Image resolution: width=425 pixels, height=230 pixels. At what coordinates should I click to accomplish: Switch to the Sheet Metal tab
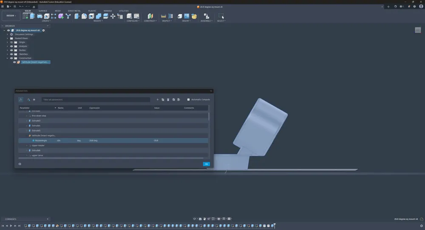coord(74,11)
